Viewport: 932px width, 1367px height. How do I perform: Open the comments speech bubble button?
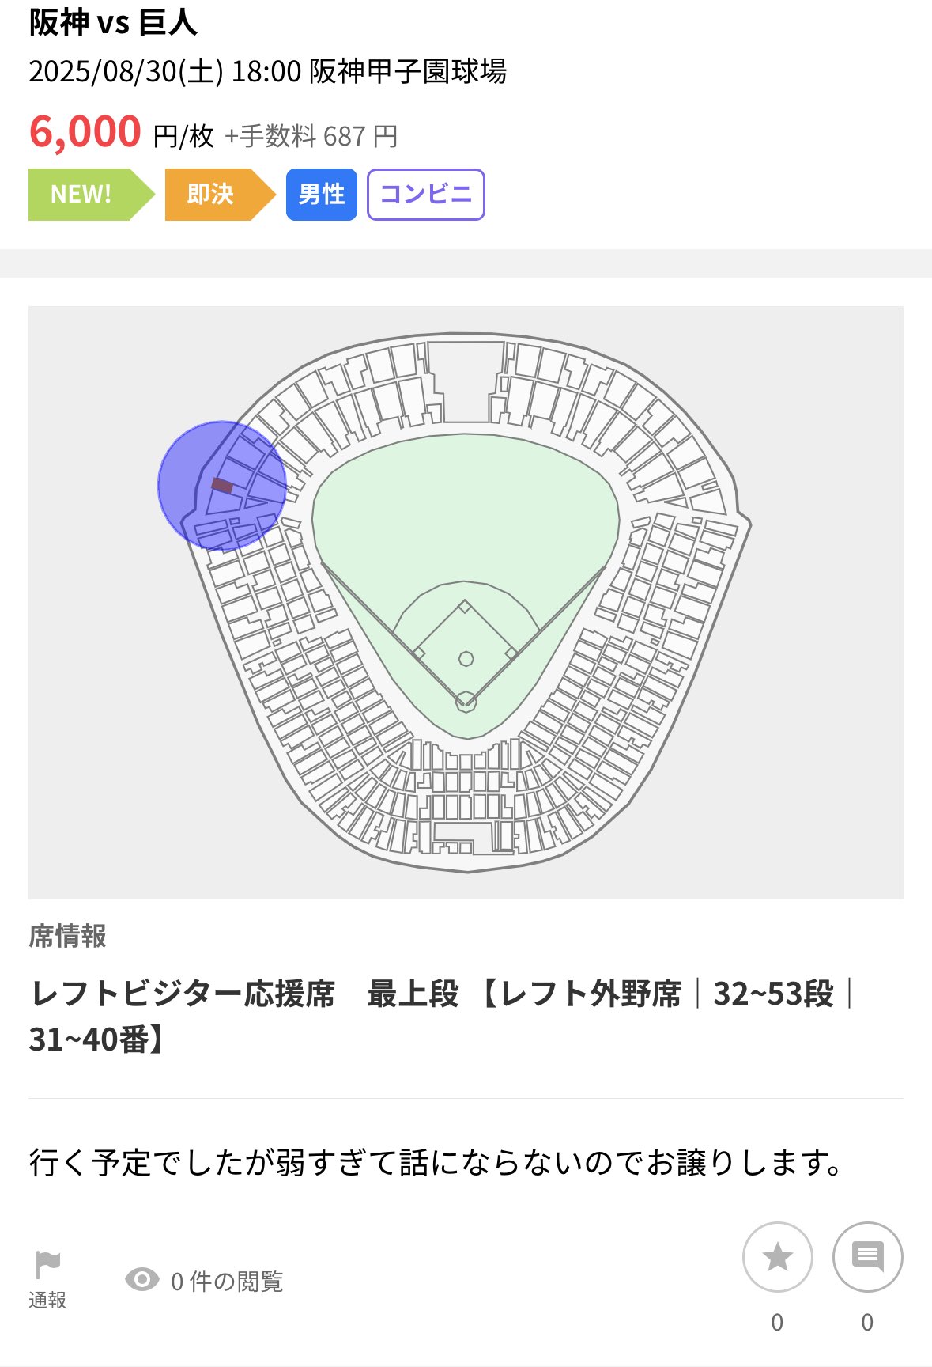(x=867, y=1257)
